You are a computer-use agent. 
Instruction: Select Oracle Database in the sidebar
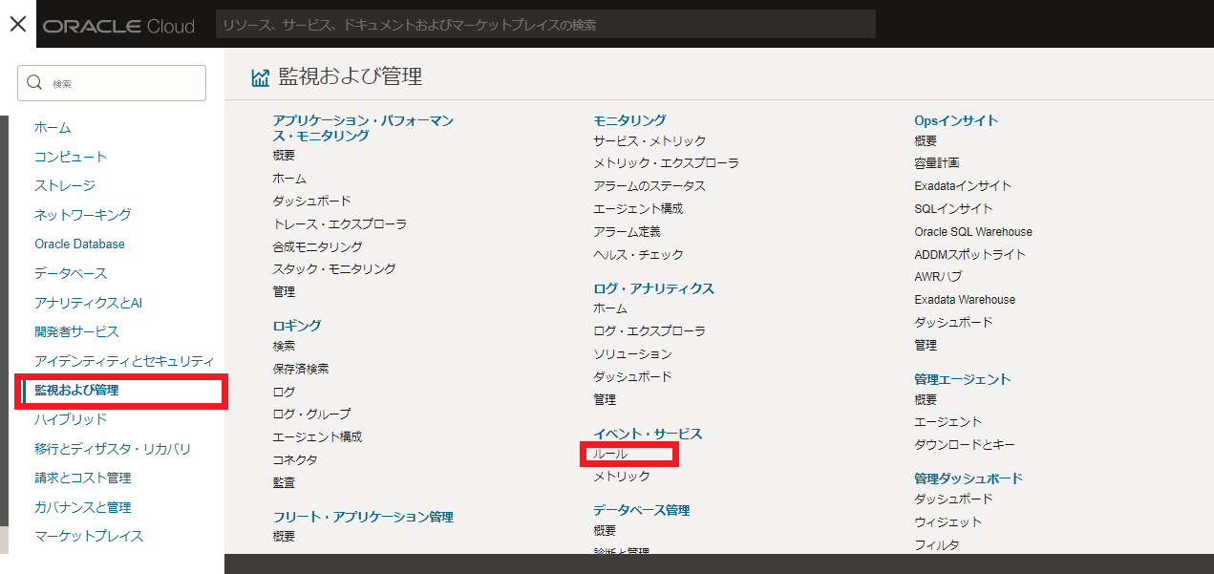(79, 244)
